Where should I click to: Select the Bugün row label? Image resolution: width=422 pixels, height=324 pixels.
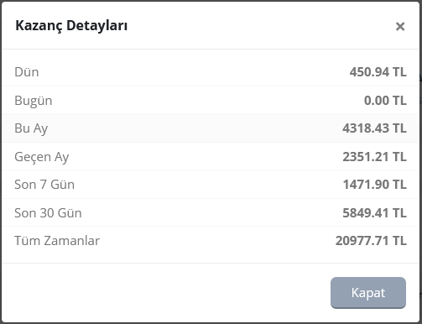(34, 101)
